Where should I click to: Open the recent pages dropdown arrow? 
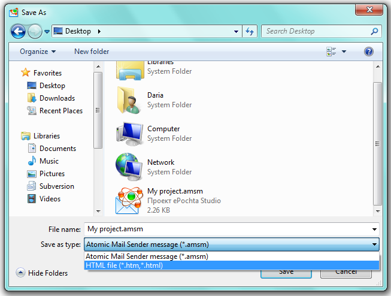(46, 32)
